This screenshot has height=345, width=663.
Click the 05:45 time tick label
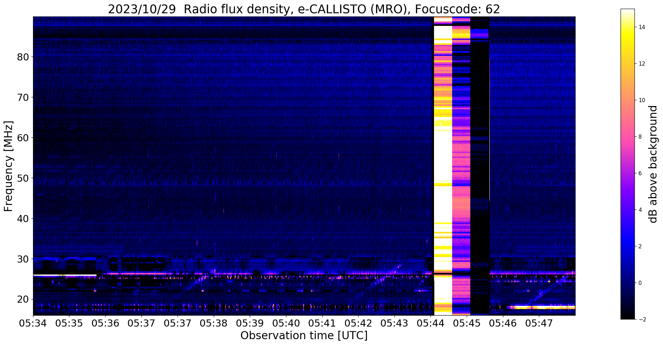[466, 323]
